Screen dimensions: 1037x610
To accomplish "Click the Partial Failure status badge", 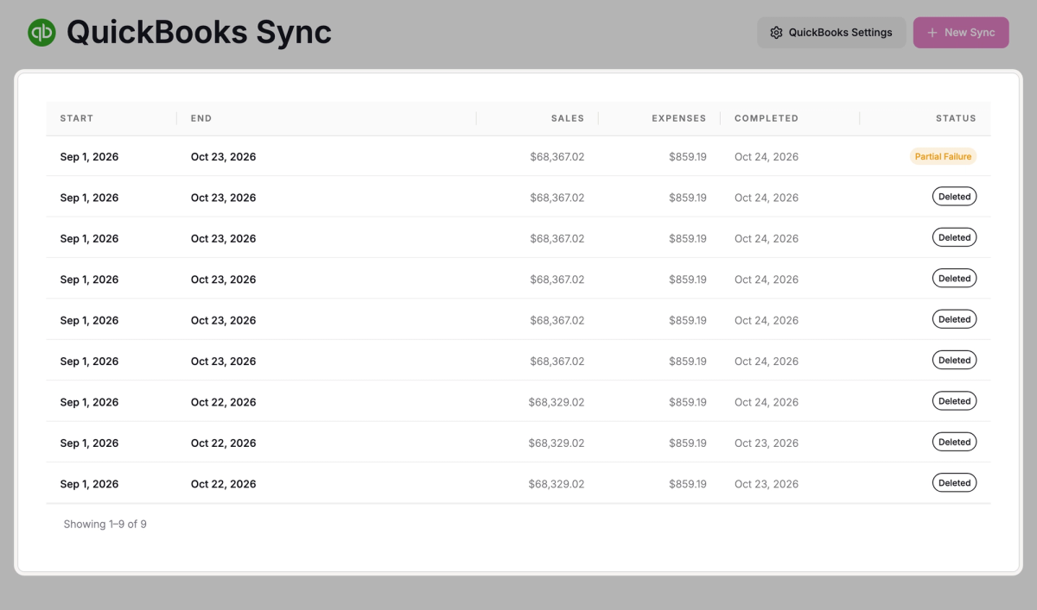I will click(x=943, y=156).
